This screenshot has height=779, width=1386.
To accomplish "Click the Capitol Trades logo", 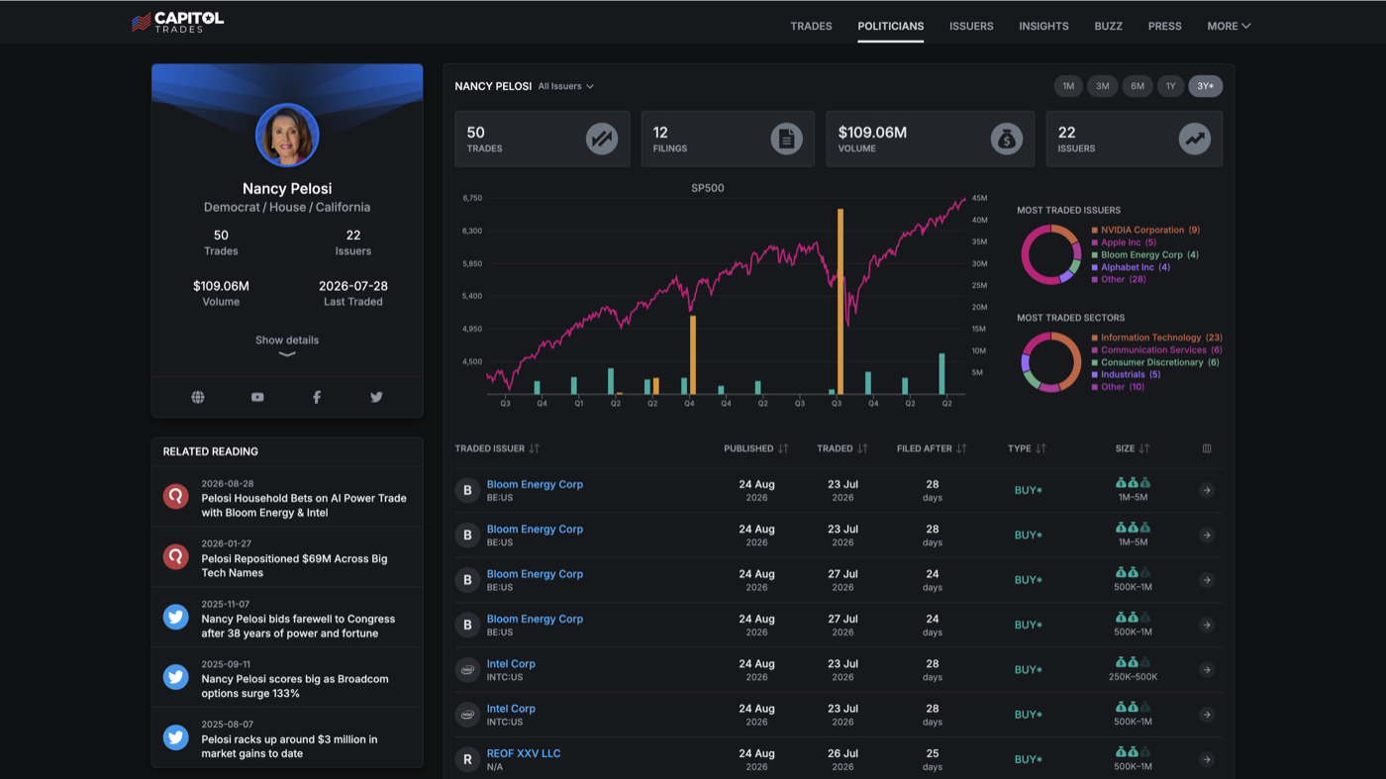I will coord(177,22).
